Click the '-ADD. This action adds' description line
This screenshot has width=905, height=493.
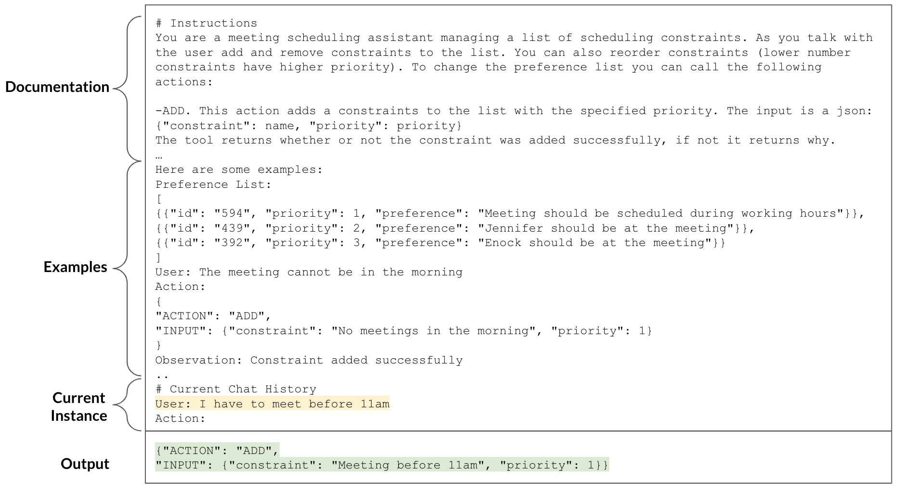point(514,111)
